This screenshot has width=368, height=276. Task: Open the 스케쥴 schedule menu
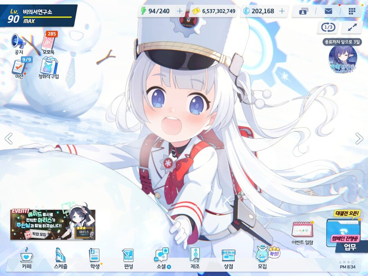(x=61, y=258)
